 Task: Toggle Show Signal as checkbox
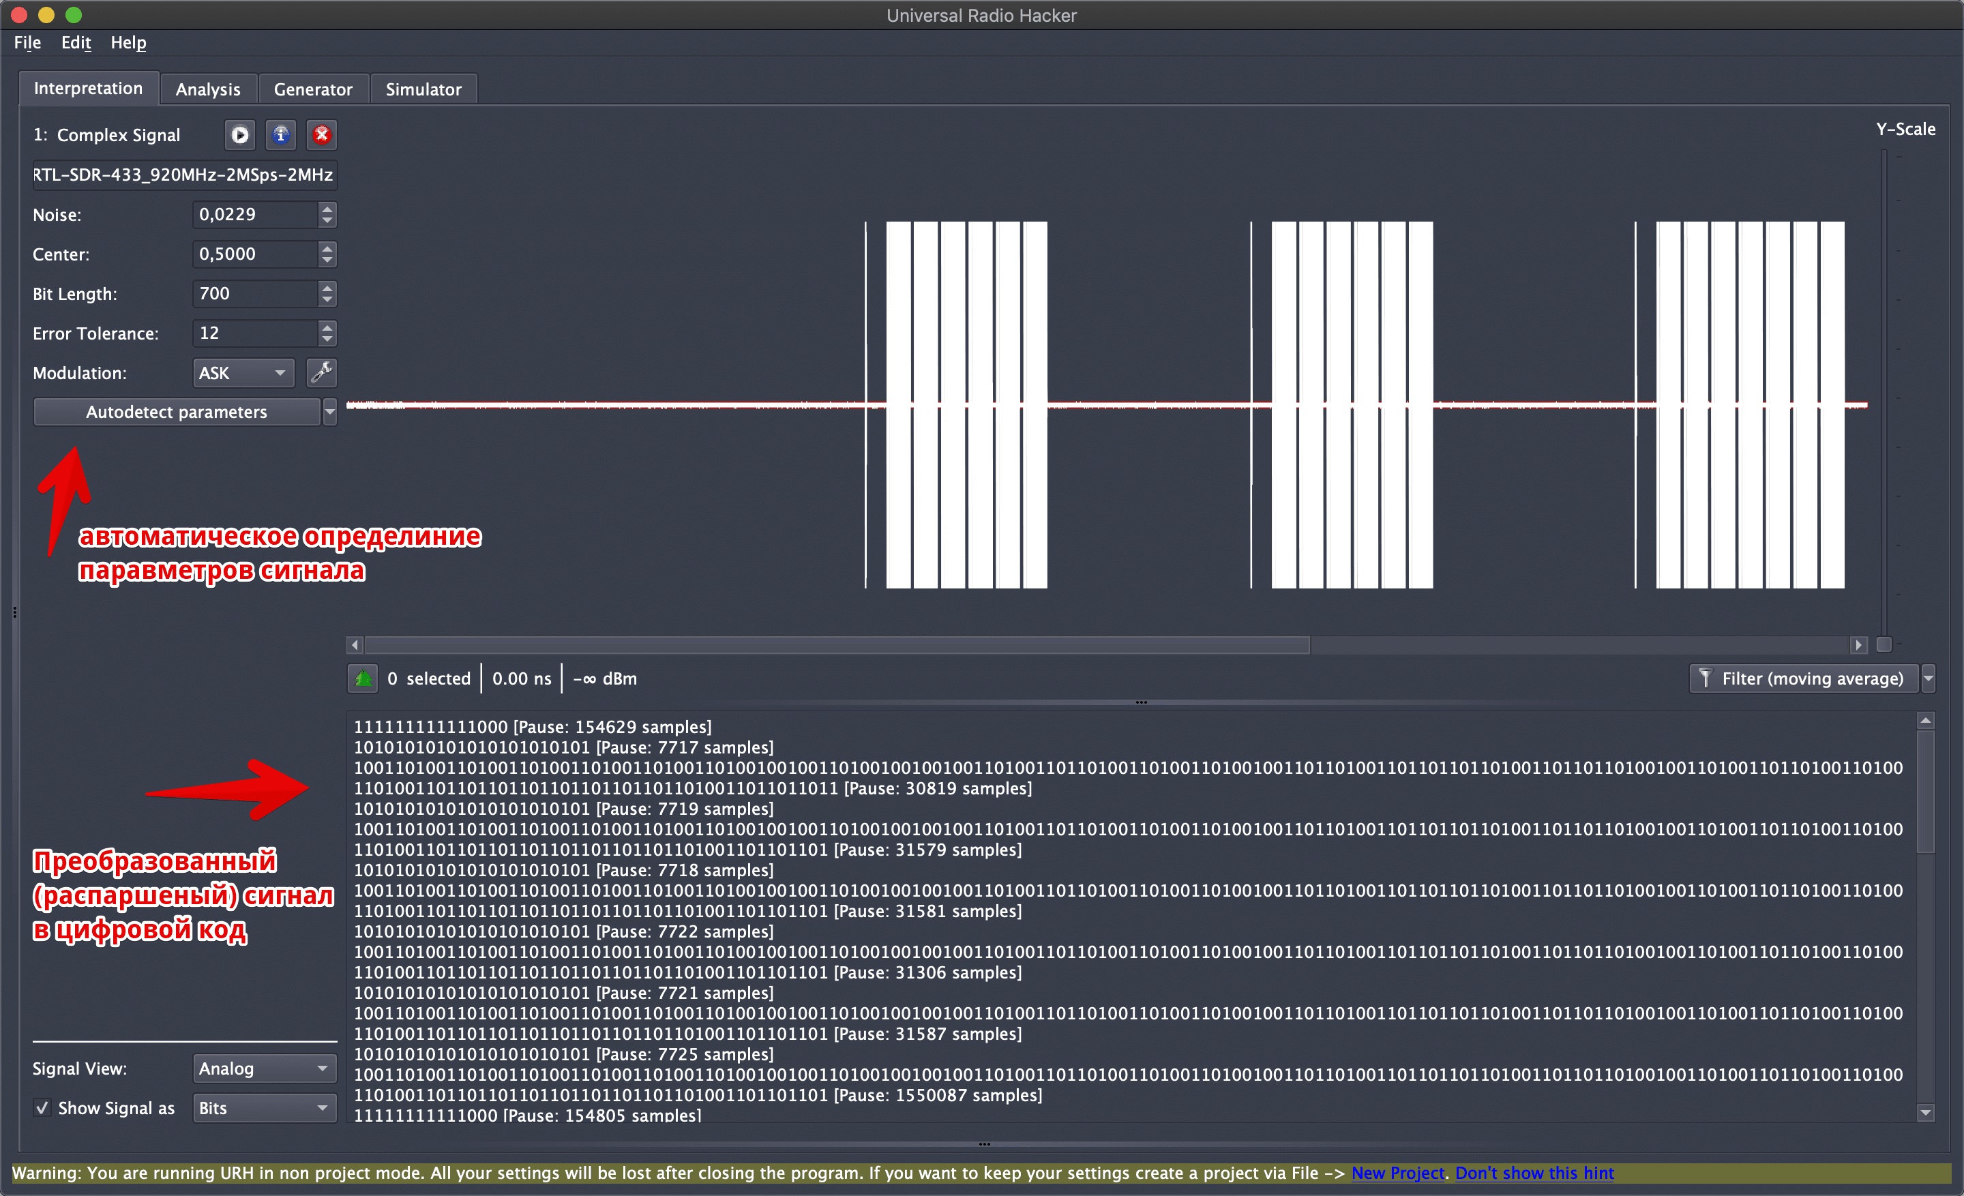(42, 1107)
